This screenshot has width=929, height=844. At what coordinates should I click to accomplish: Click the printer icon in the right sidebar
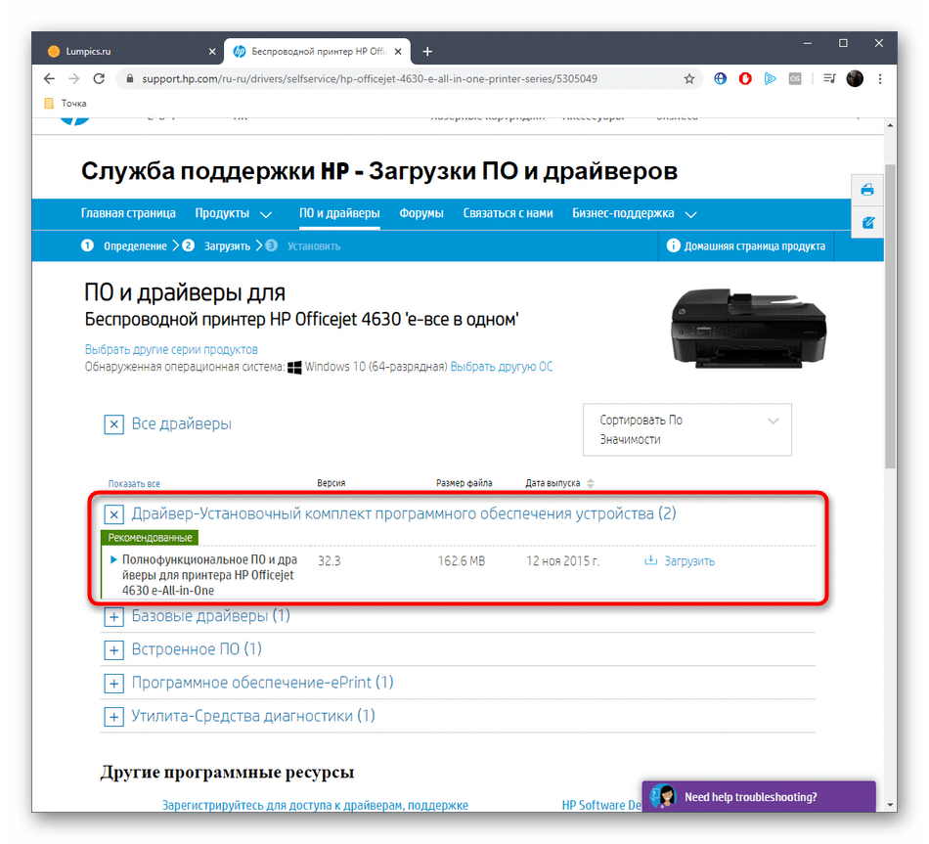coord(867,190)
